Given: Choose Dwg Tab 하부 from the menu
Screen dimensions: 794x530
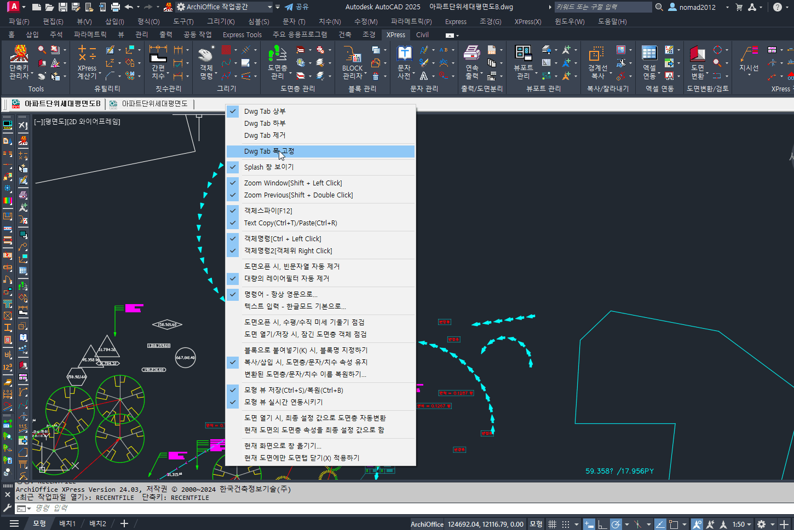Looking at the screenshot, I should [320, 123].
